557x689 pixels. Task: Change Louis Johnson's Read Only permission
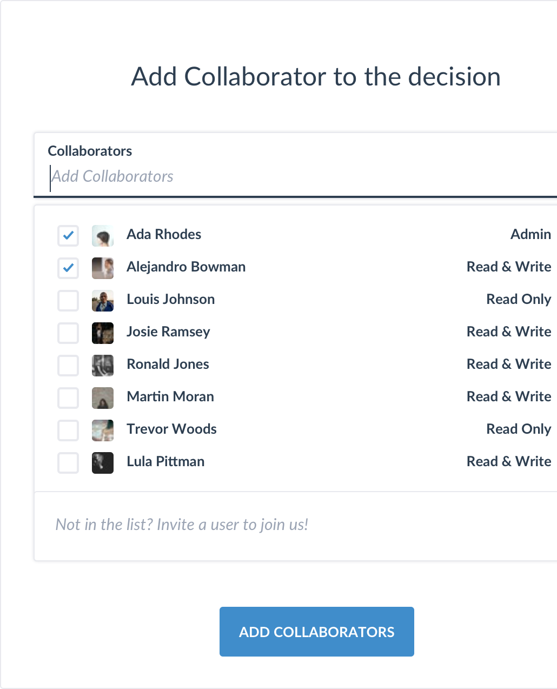point(518,299)
